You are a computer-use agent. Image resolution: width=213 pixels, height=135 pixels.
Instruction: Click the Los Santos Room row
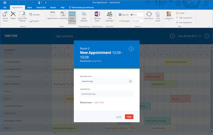coord(26,77)
